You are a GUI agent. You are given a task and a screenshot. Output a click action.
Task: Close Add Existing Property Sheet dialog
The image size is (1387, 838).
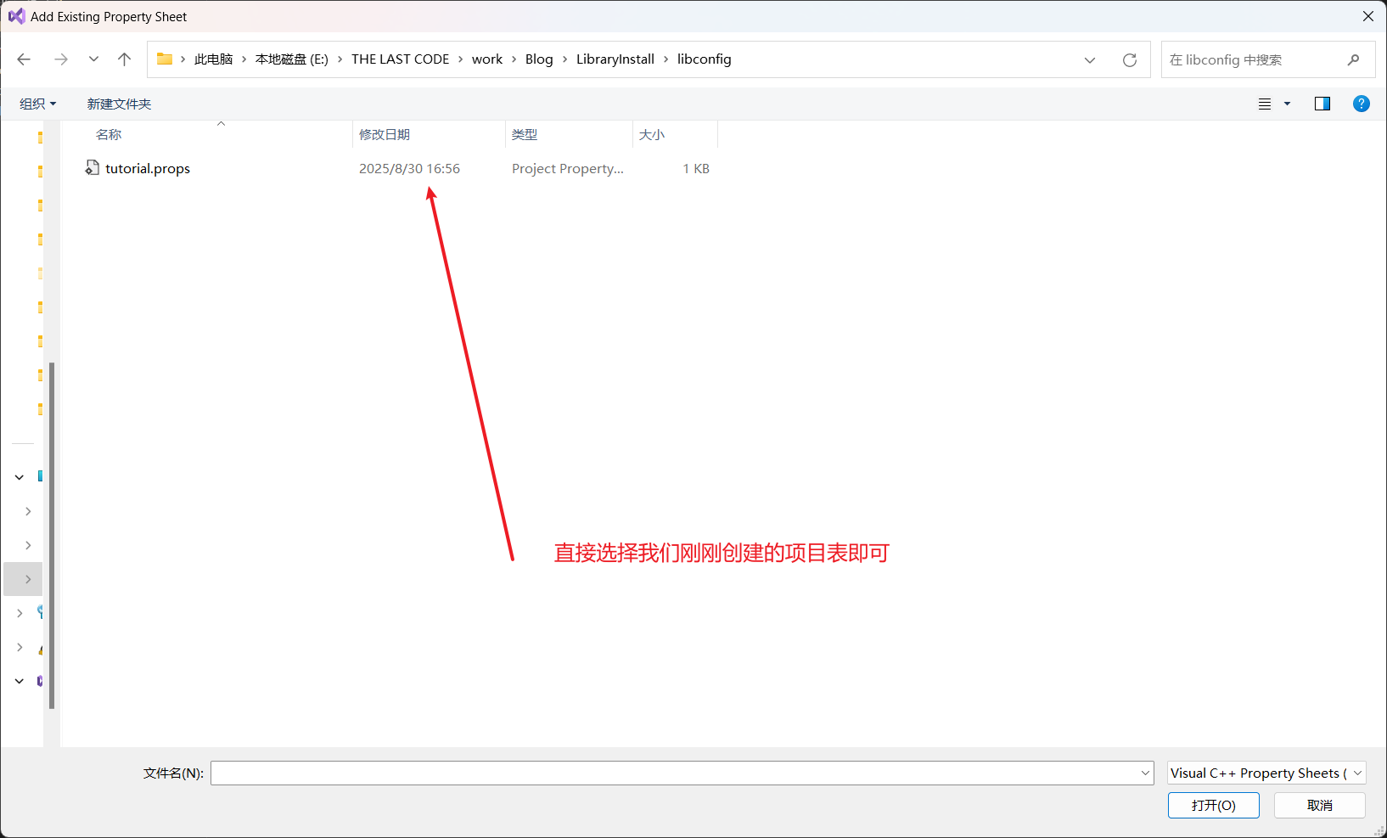pyautogui.click(x=1368, y=16)
